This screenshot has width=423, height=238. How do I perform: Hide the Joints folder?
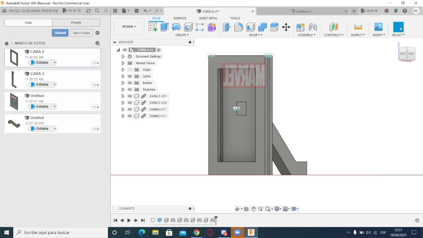130,76
